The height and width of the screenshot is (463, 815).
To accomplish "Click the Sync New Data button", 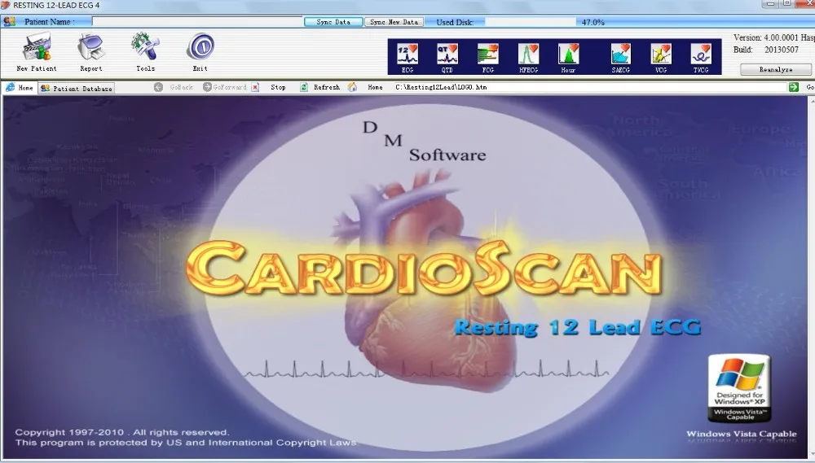I will (x=394, y=22).
